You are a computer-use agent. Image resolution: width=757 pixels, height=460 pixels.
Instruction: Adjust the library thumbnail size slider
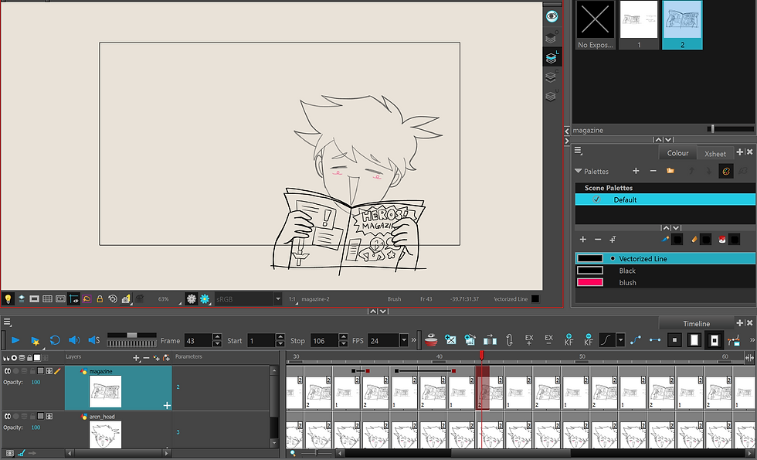tap(712, 129)
